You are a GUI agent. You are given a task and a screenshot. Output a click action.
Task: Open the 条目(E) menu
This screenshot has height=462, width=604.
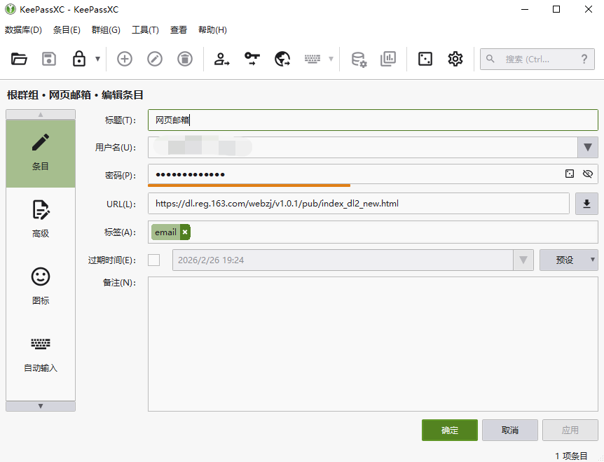[67, 30]
